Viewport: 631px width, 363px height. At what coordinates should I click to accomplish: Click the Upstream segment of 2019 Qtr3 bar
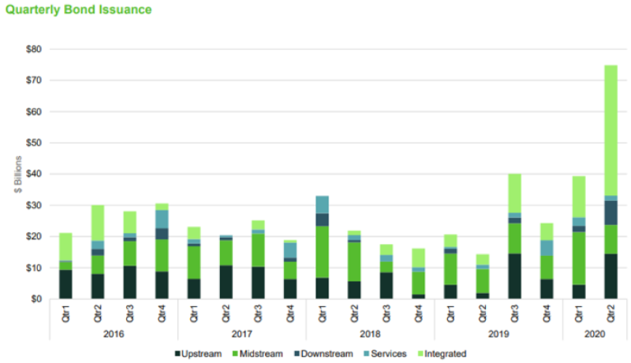pyautogui.click(x=513, y=276)
